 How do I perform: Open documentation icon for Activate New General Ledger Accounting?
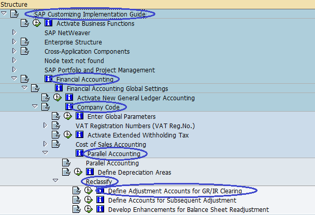46,98
